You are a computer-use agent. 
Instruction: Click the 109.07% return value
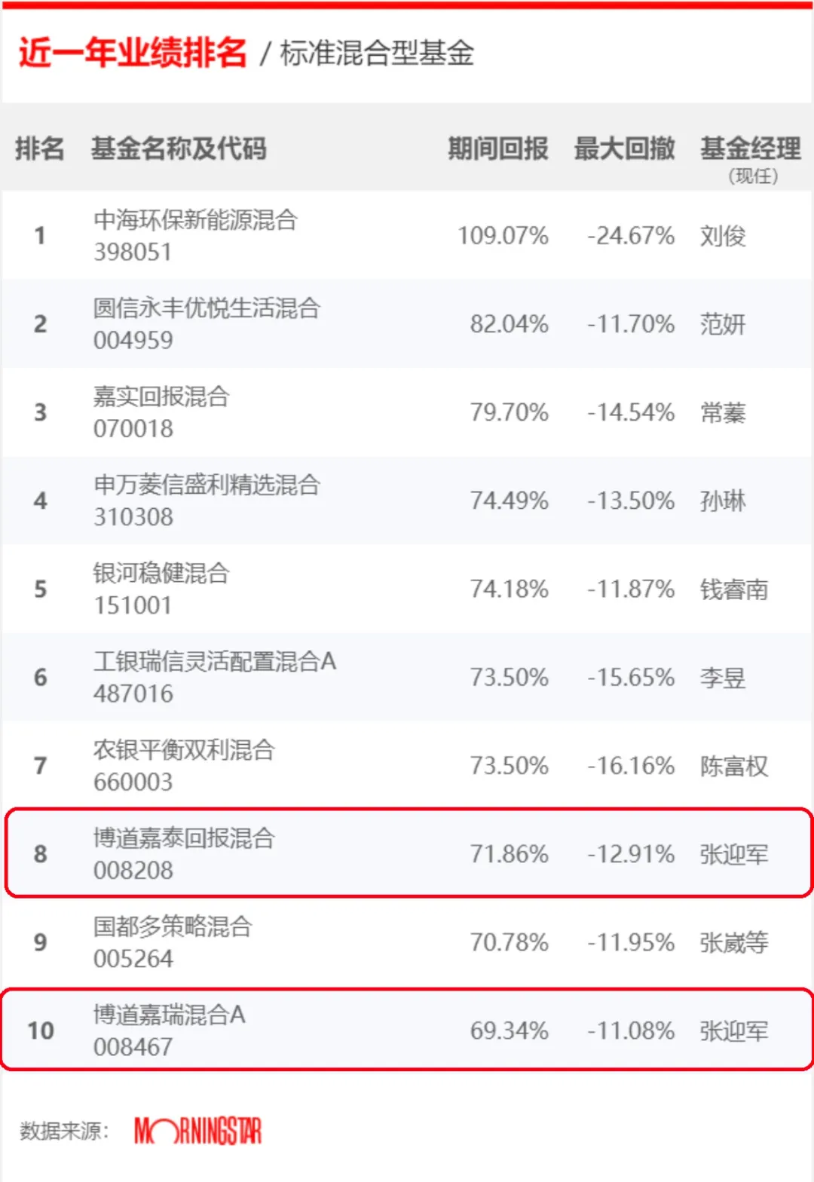click(x=503, y=236)
